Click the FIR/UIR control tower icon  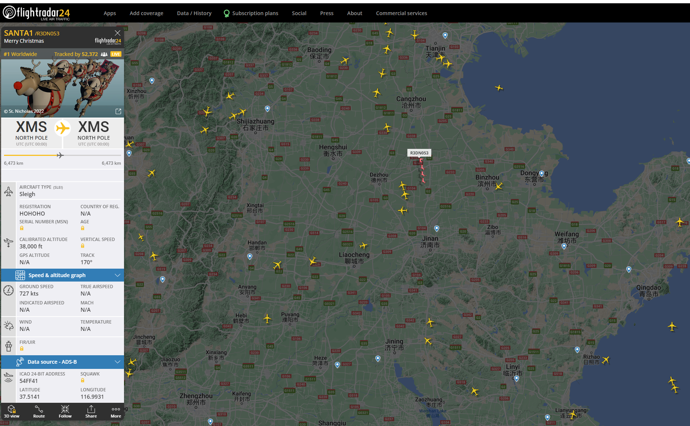(x=8, y=346)
